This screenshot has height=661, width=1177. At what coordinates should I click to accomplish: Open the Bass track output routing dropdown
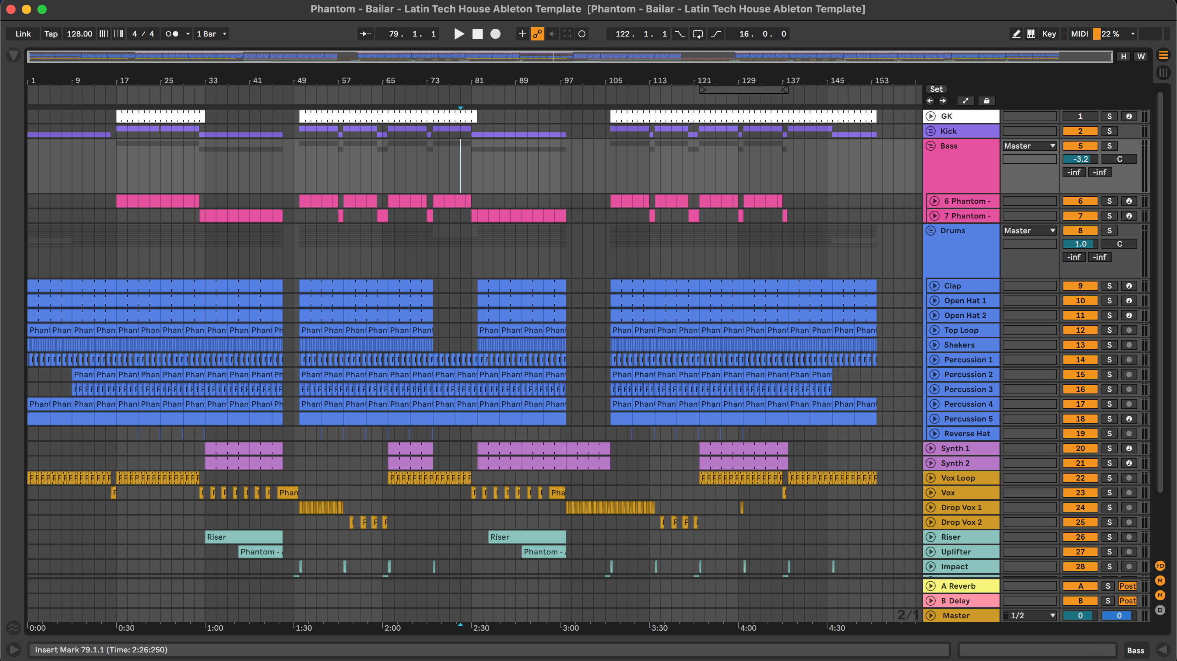click(x=1029, y=146)
